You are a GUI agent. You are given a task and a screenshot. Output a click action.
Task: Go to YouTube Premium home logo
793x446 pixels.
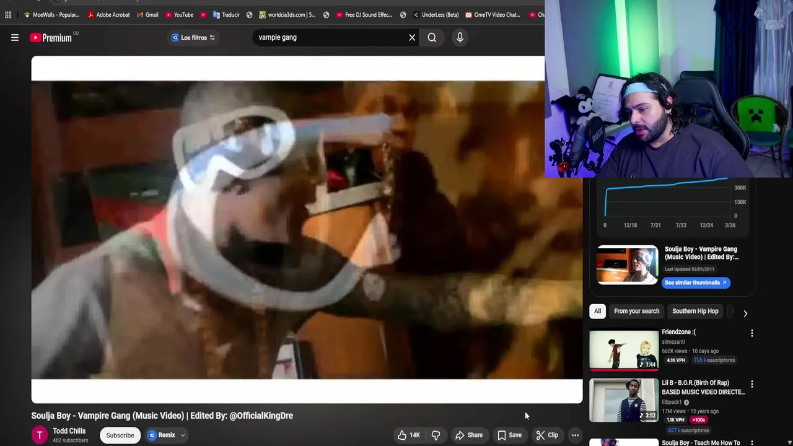[x=51, y=38]
